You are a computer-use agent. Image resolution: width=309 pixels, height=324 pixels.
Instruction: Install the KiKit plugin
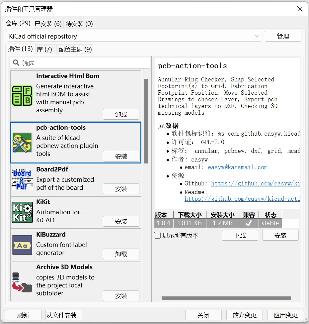point(121,222)
